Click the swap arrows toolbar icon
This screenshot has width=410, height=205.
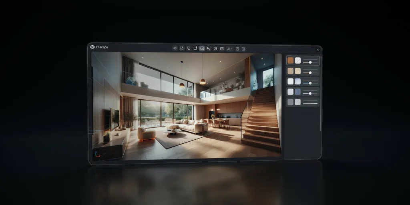click(189, 48)
